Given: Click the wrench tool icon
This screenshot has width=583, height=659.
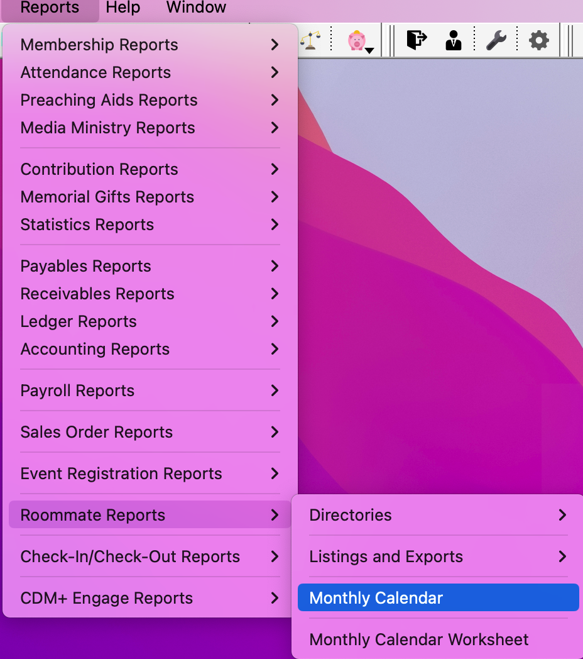Looking at the screenshot, I should click(496, 41).
